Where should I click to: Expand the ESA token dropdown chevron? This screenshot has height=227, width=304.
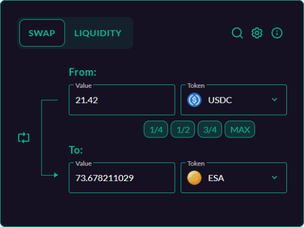coord(274,177)
